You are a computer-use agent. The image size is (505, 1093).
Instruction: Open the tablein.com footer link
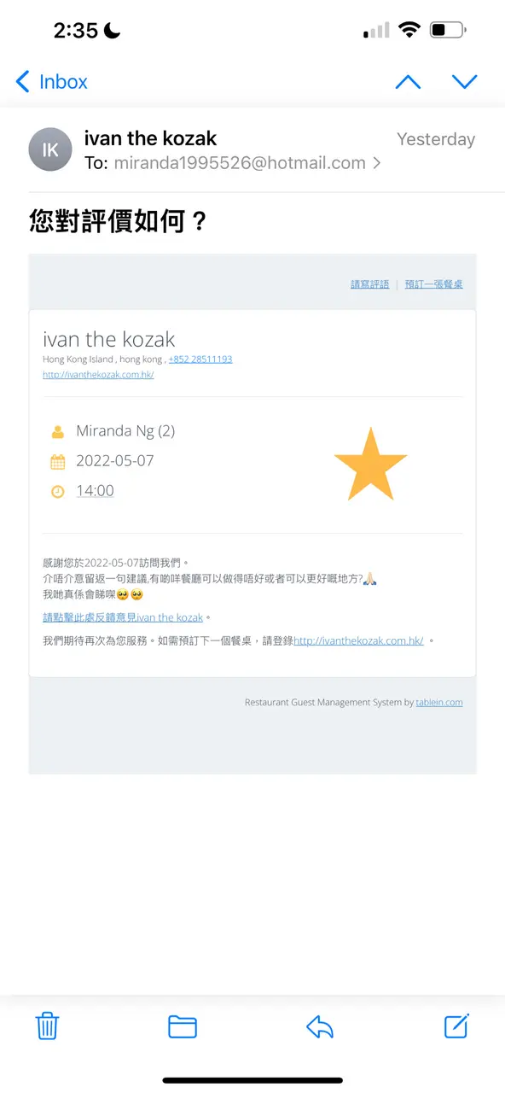(439, 703)
